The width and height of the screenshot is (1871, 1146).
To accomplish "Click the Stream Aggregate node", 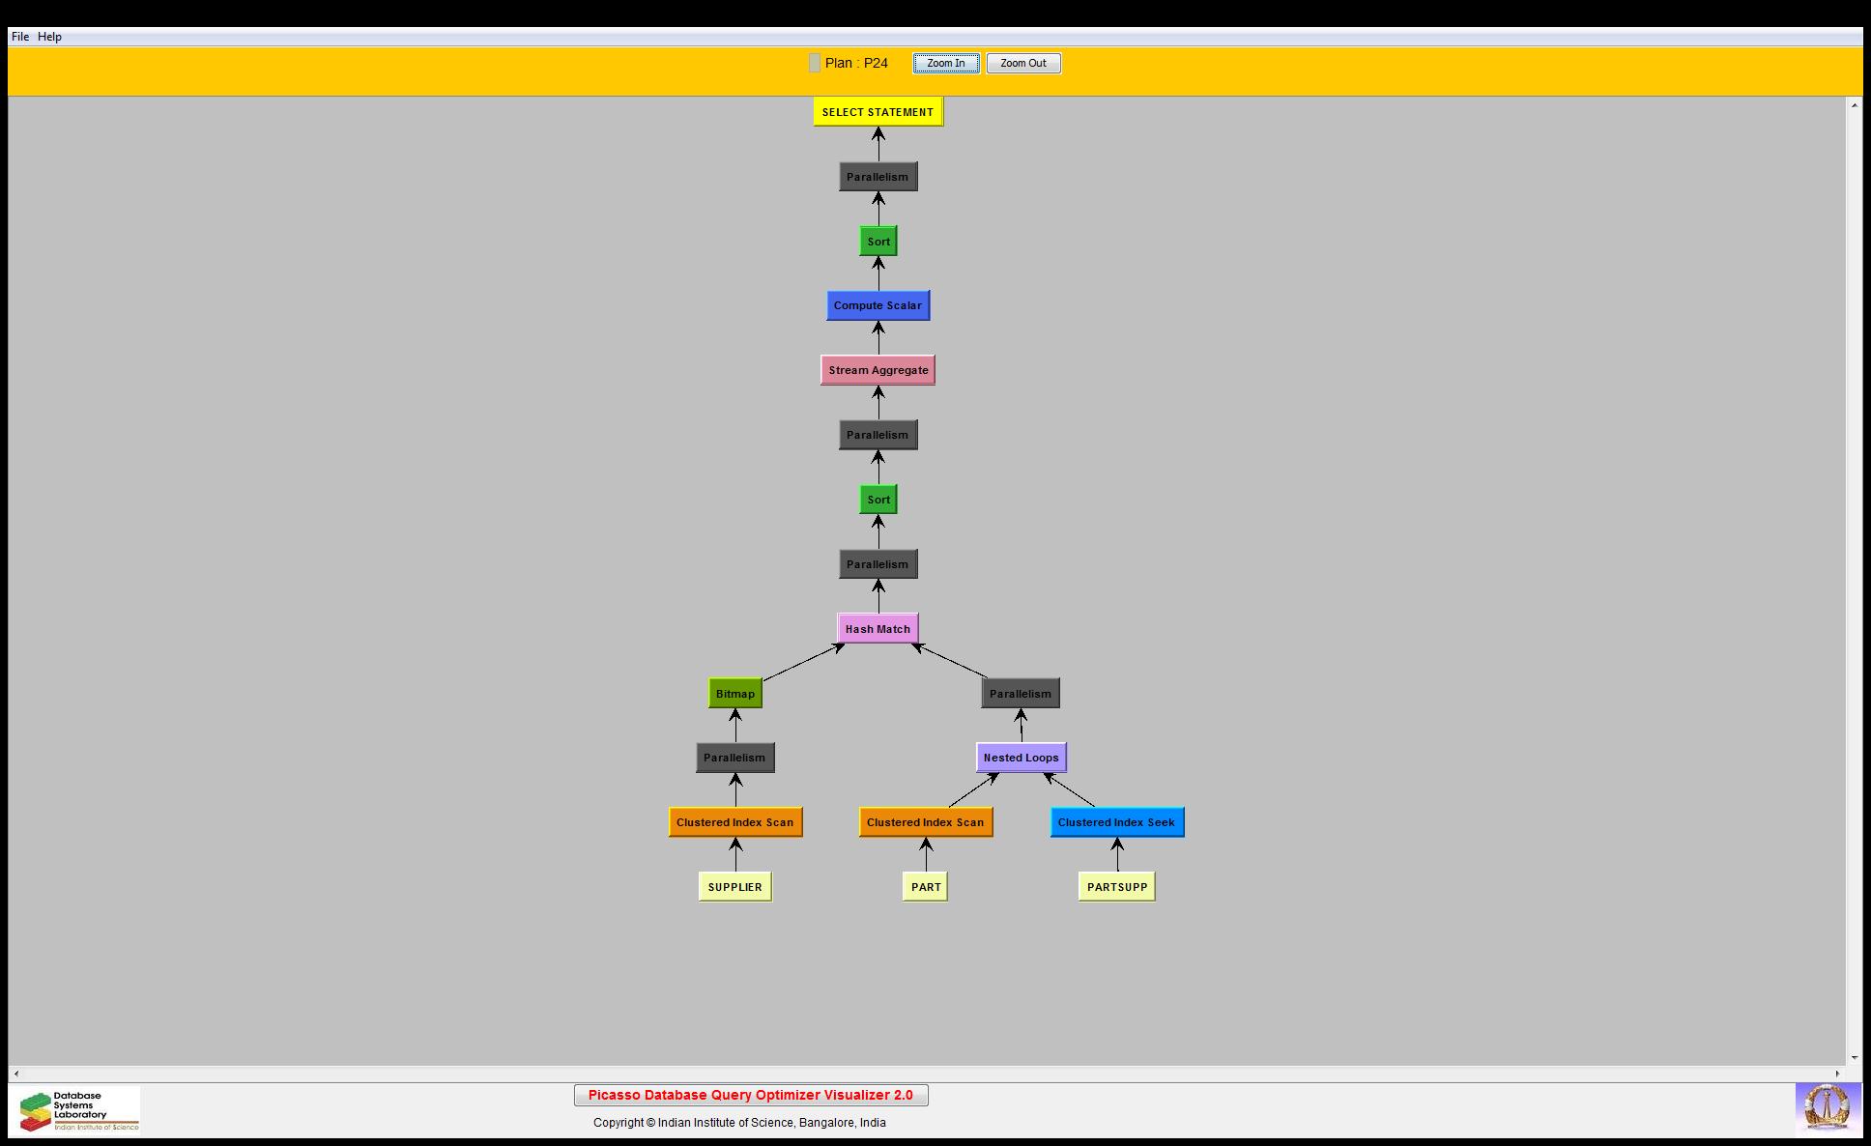I will point(878,370).
